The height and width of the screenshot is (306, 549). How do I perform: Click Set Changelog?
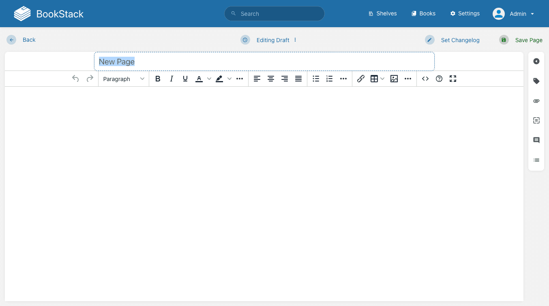point(452,40)
